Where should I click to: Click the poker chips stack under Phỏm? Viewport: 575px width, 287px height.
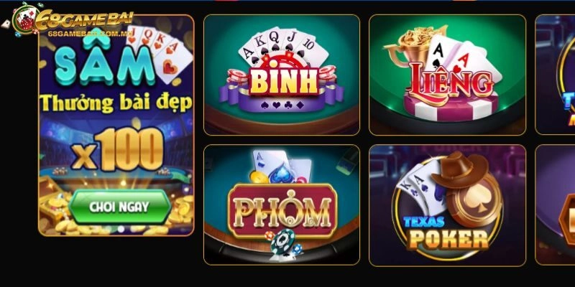(x=283, y=243)
